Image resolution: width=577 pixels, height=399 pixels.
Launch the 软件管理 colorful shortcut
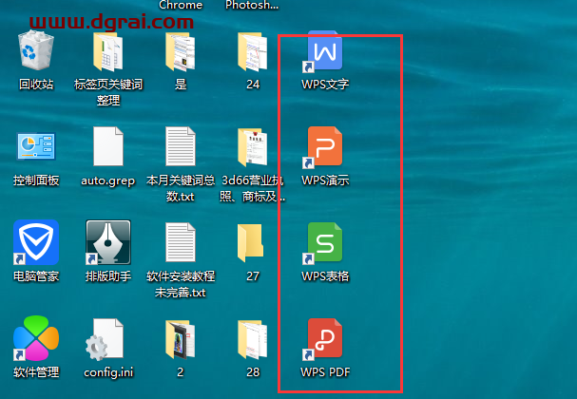tap(36, 338)
